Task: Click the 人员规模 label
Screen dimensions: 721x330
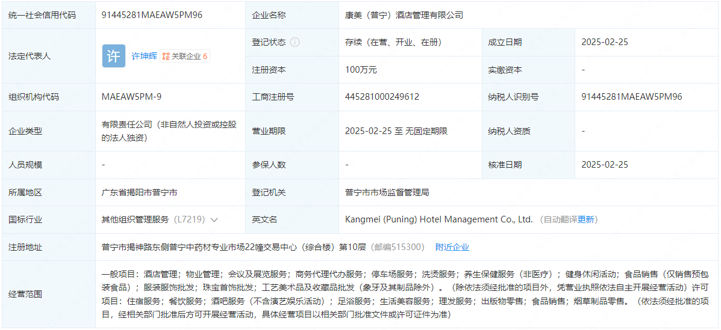Action: coord(25,164)
